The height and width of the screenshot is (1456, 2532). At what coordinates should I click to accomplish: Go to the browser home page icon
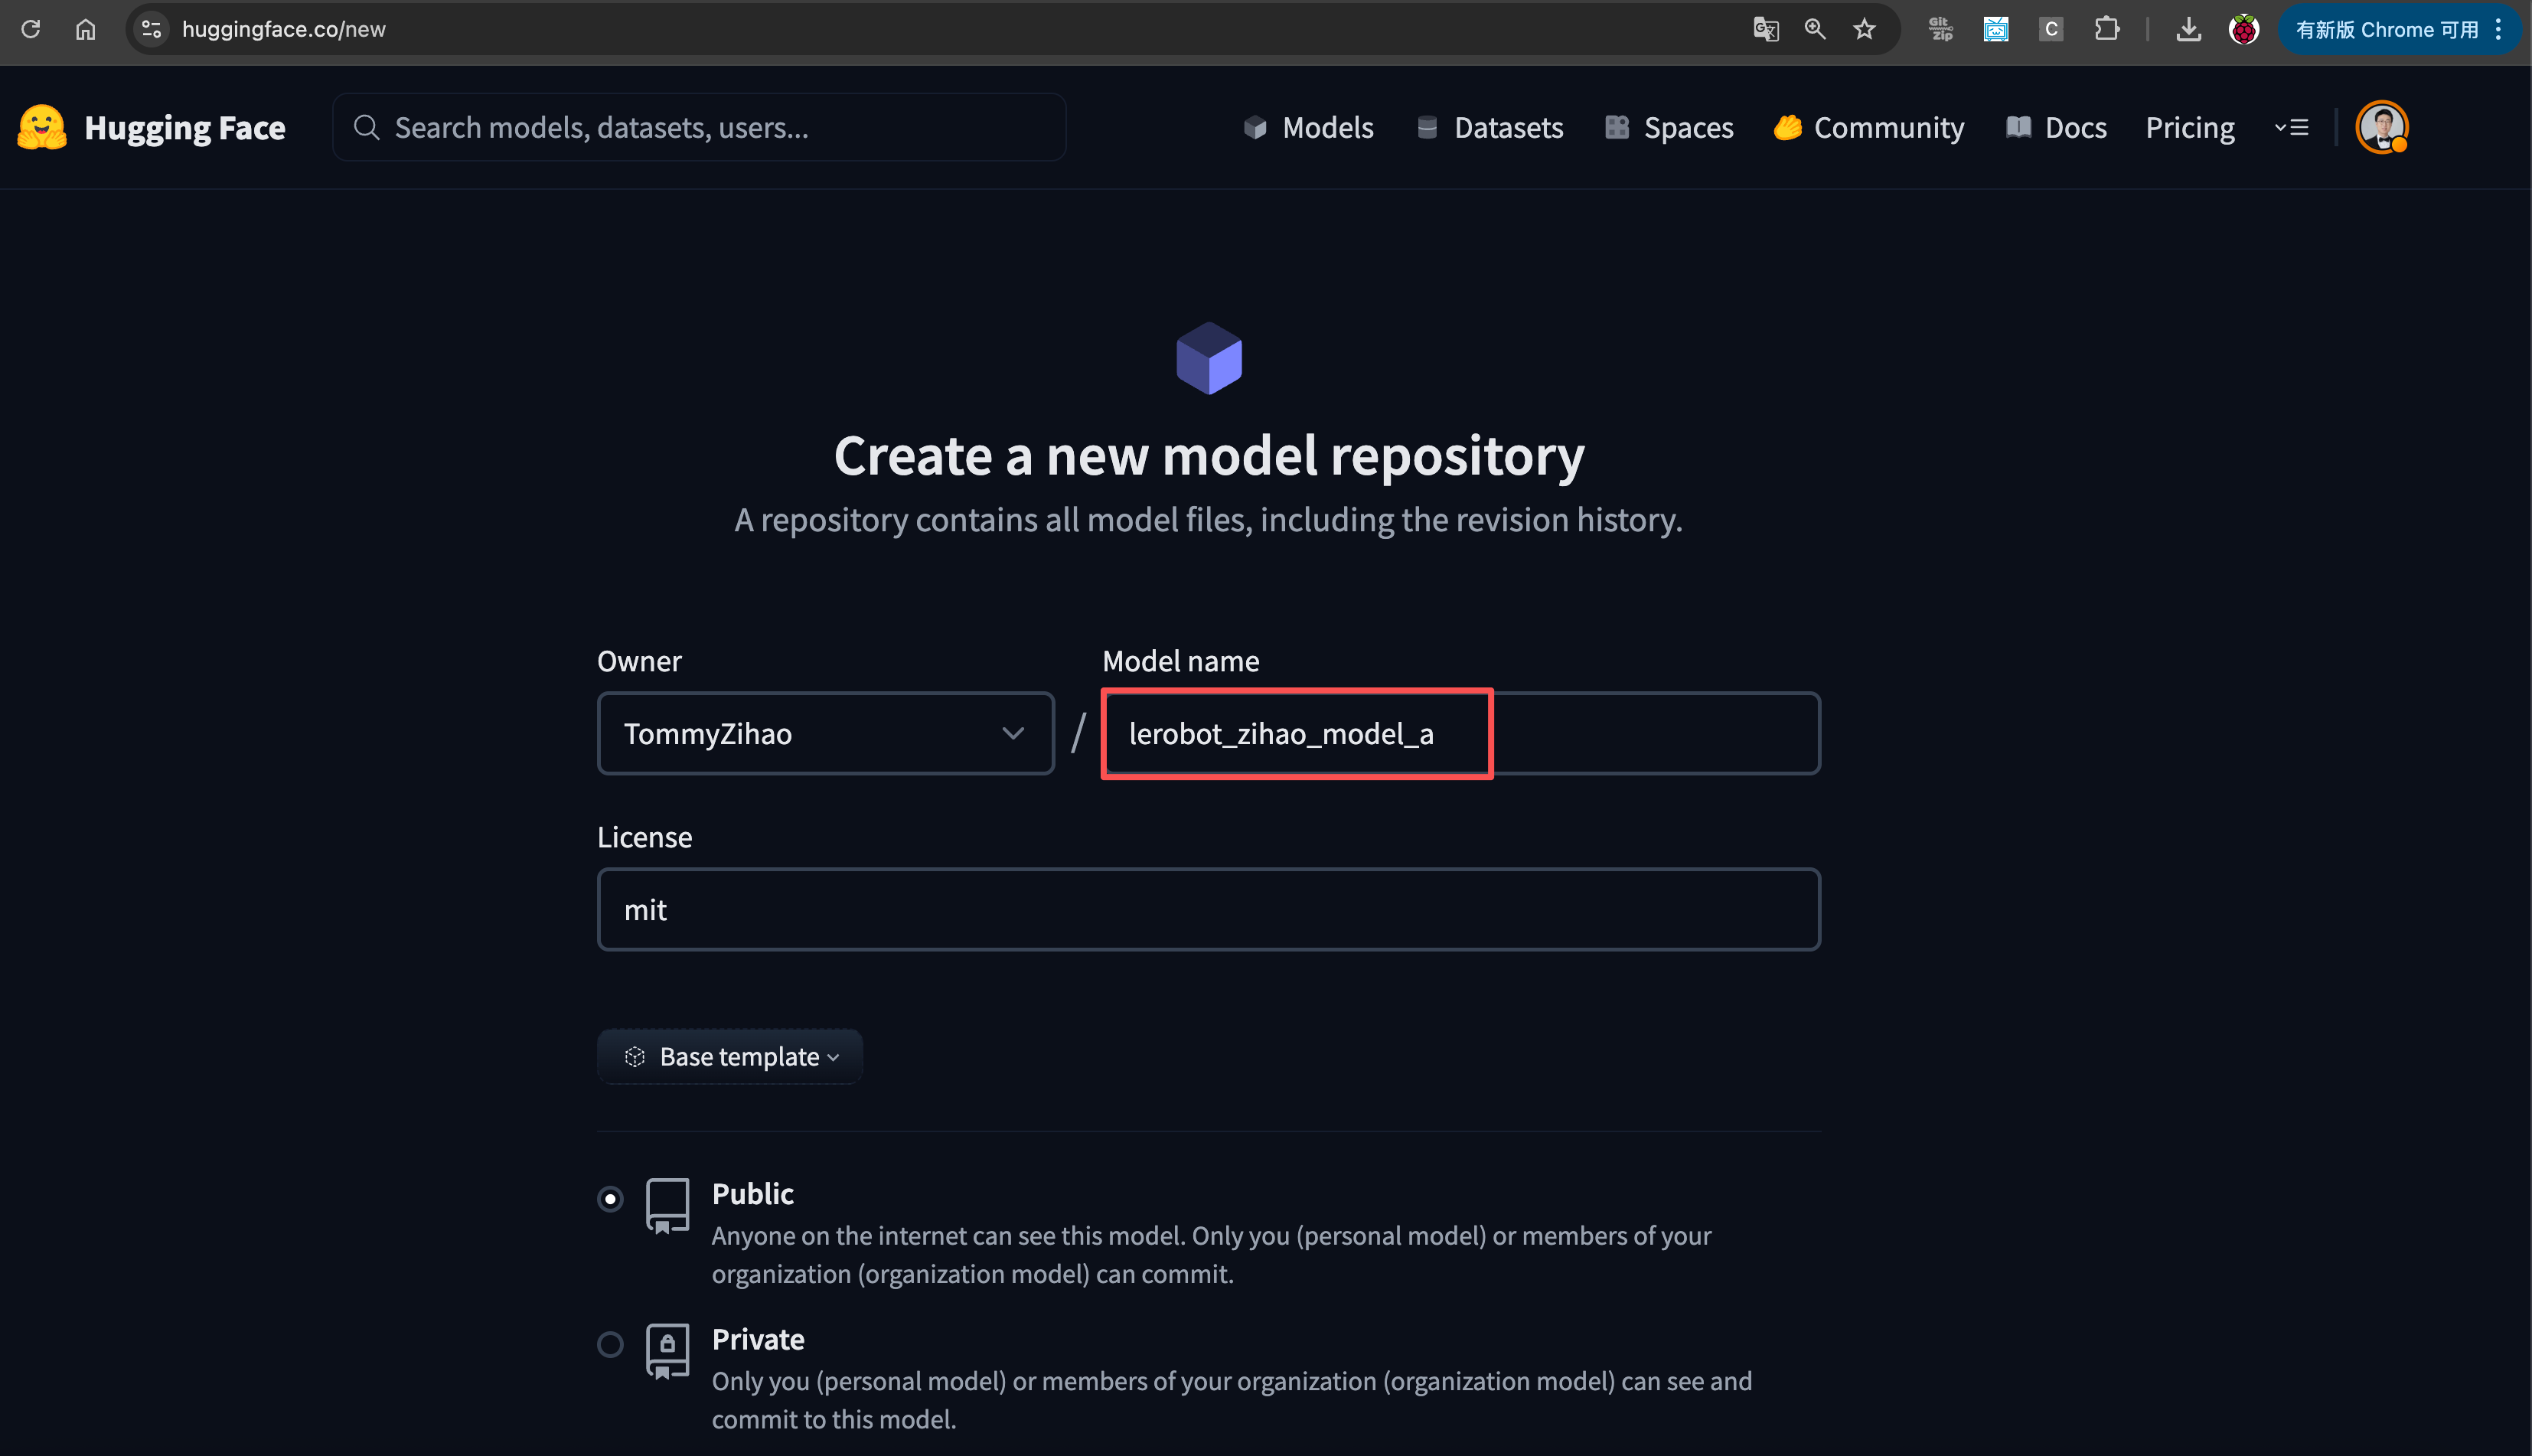pyautogui.click(x=86, y=29)
